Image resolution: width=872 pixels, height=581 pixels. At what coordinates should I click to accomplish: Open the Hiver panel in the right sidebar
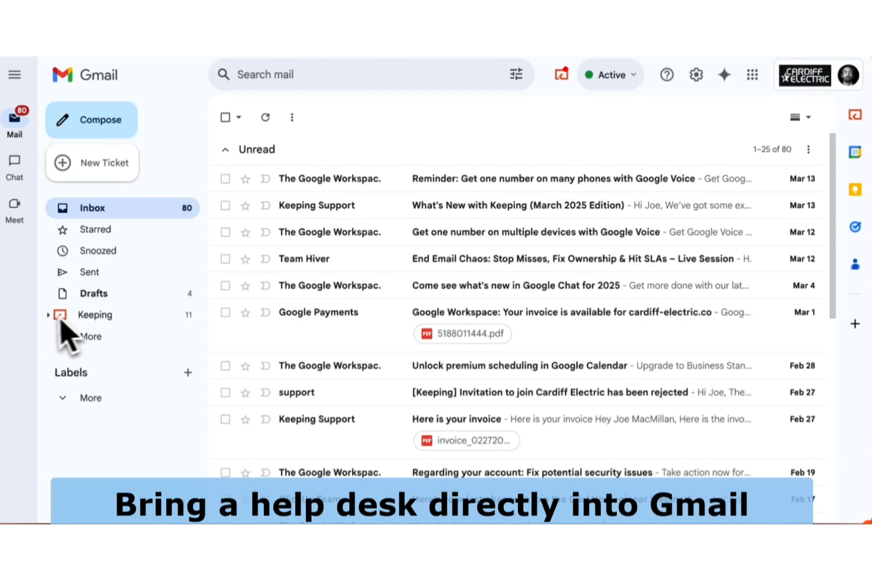point(855,115)
